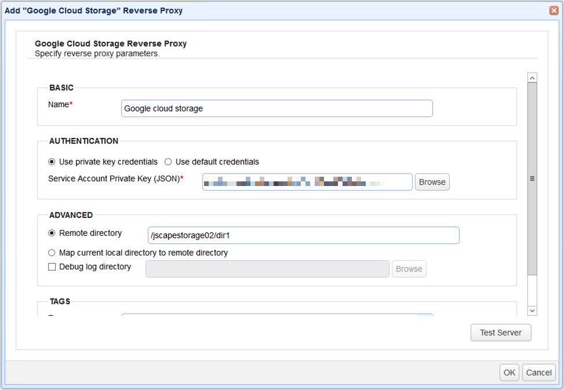This screenshot has width=564, height=390.
Task: Click the 'Add Google Cloud Storage Reverse Proxy' title bar
Action: (x=93, y=10)
